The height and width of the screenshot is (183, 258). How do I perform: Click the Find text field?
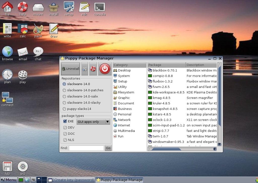pos(86,148)
